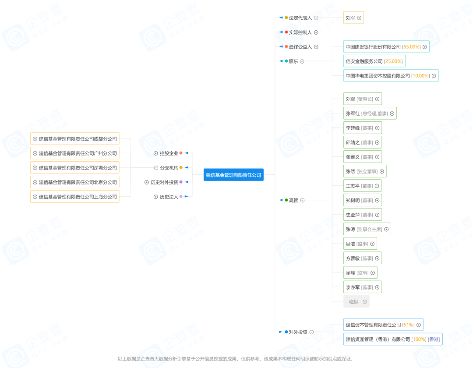Select the 分支机构 category node
This screenshot has height=368, width=473.
[169, 168]
